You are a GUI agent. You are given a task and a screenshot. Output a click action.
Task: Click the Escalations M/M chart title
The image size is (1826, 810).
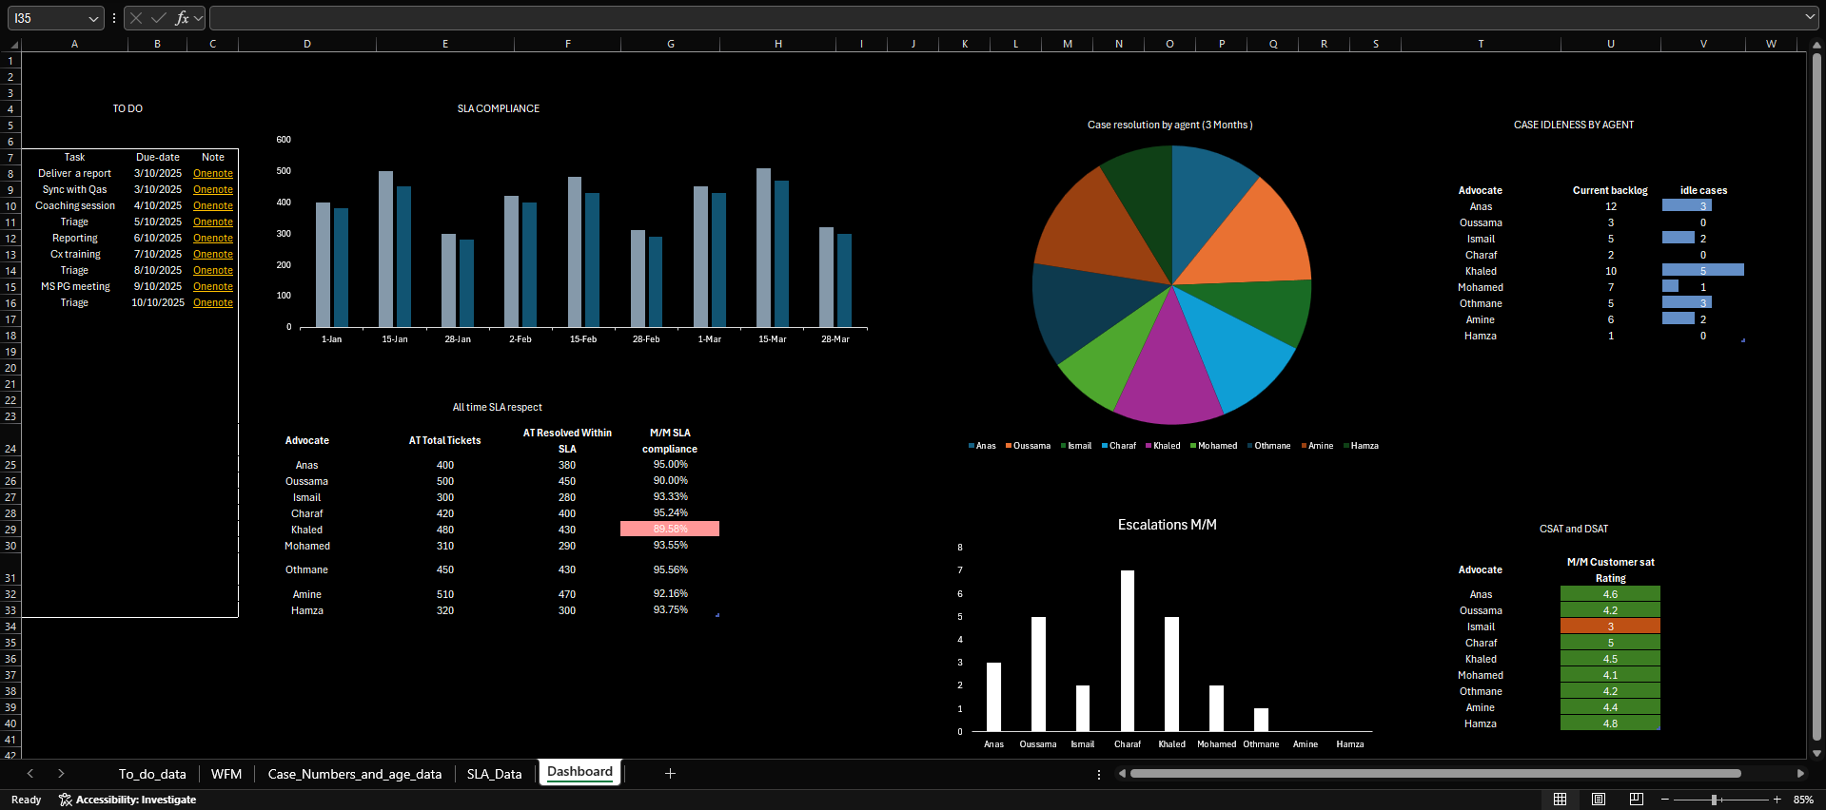[x=1167, y=525]
